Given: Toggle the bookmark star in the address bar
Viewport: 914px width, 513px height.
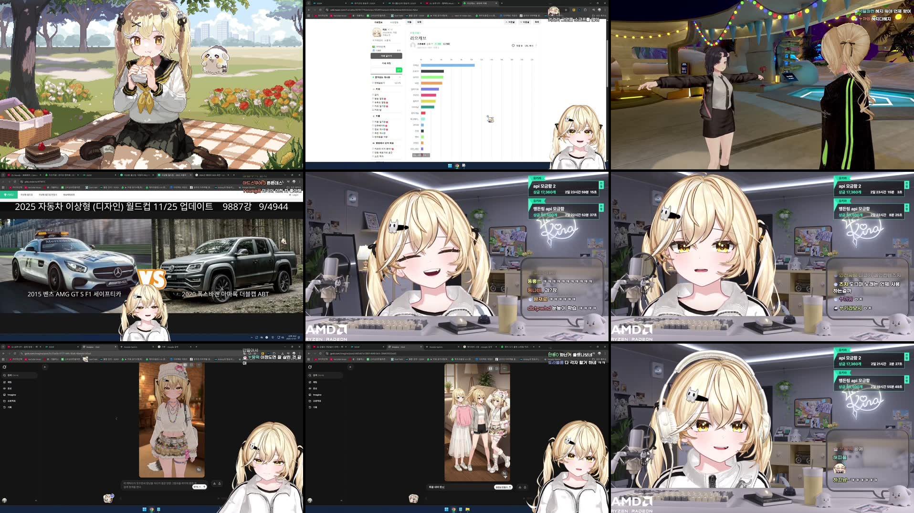Looking at the screenshot, I should 566,10.
